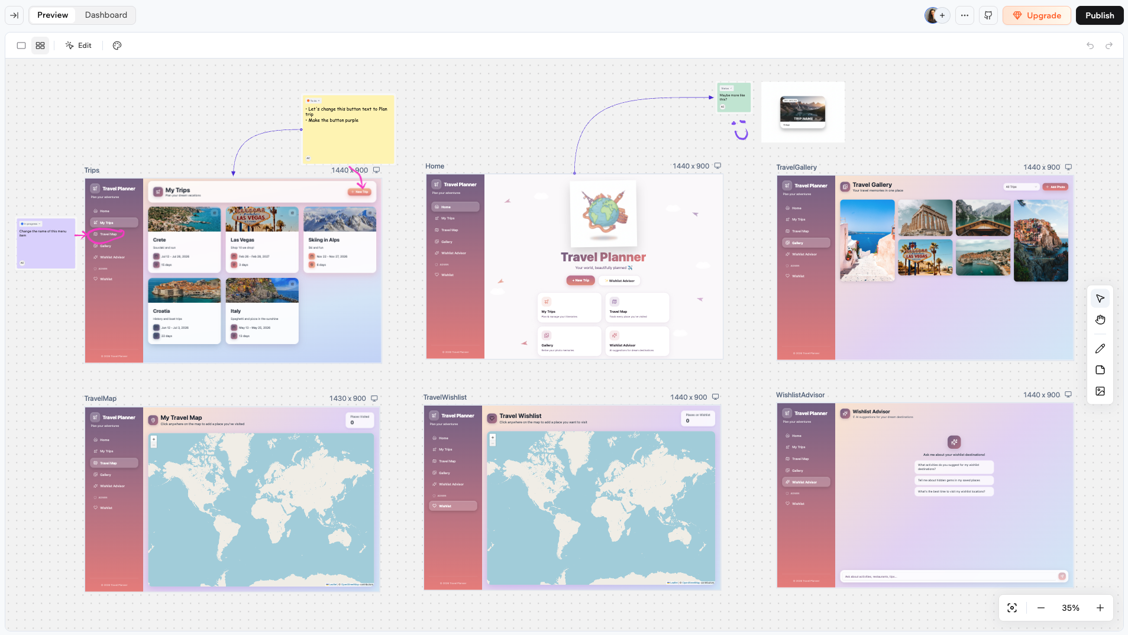This screenshot has width=1128, height=635.
Task: Switch to the Dashboard tab
Action: (106, 15)
